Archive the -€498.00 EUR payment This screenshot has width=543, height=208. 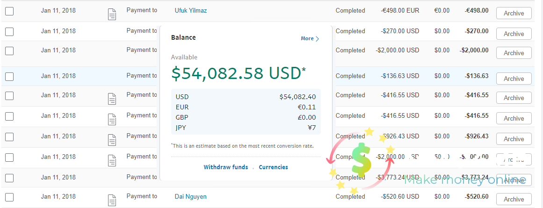[x=514, y=13]
